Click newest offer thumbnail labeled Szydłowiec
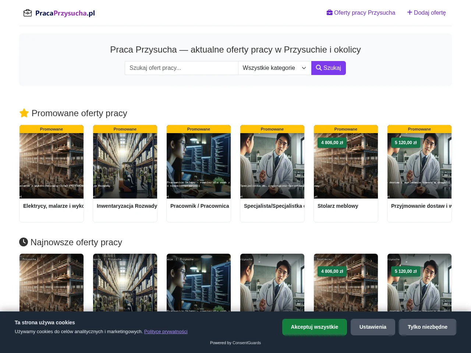 [x=346, y=283]
